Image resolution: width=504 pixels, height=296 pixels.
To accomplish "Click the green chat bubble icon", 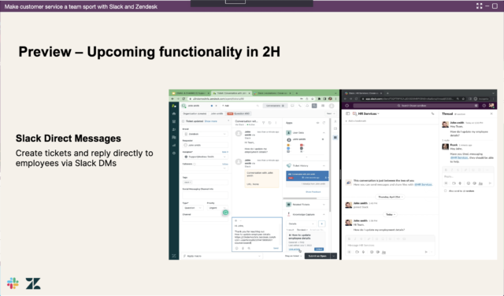I will (226, 213).
